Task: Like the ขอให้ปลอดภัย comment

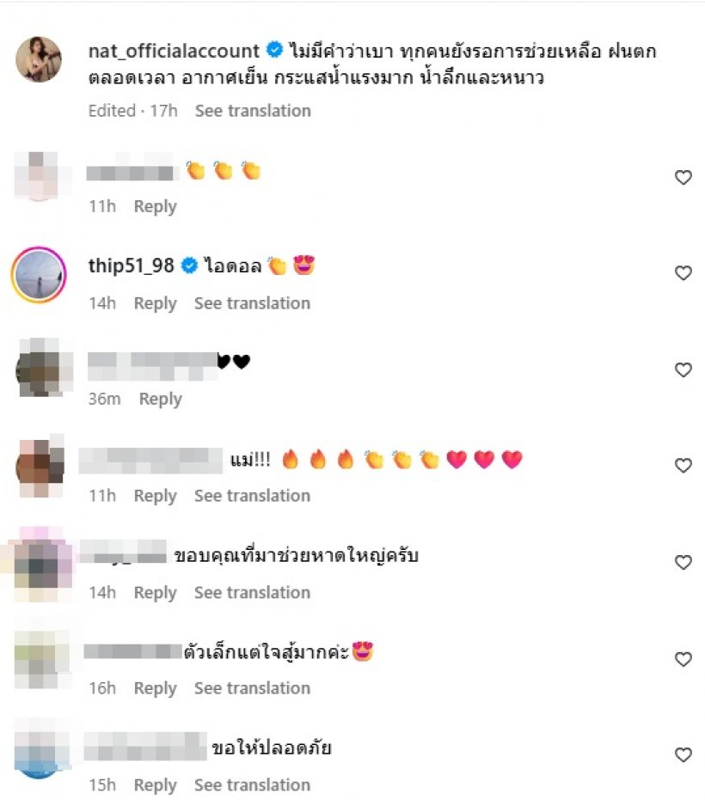Action: click(x=683, y=754)
